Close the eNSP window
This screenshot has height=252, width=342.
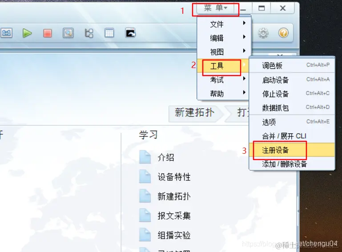[283, 8]
